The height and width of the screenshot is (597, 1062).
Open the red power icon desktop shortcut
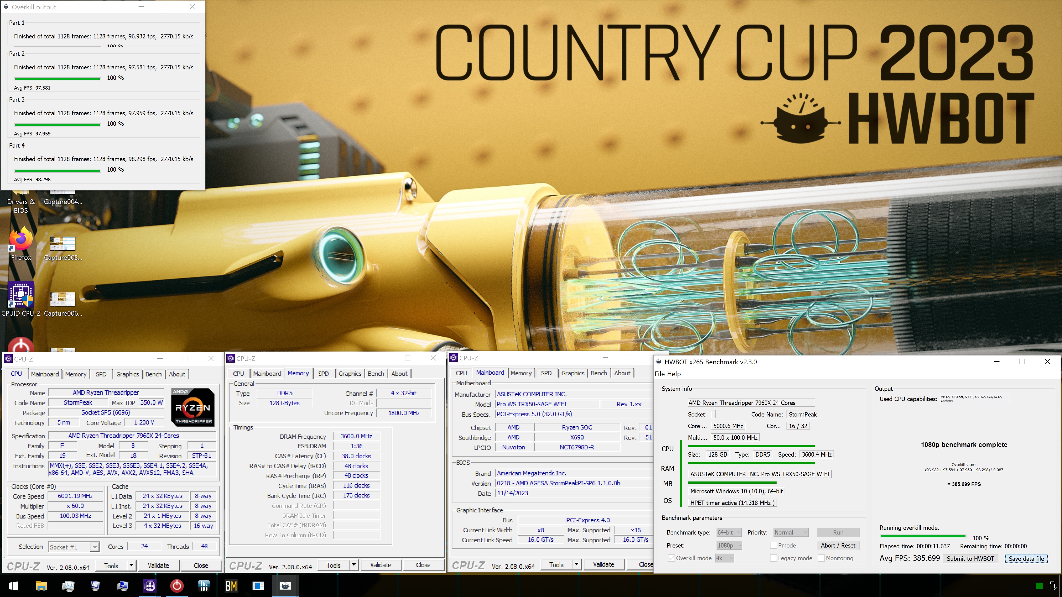click(x=21, y=344)
